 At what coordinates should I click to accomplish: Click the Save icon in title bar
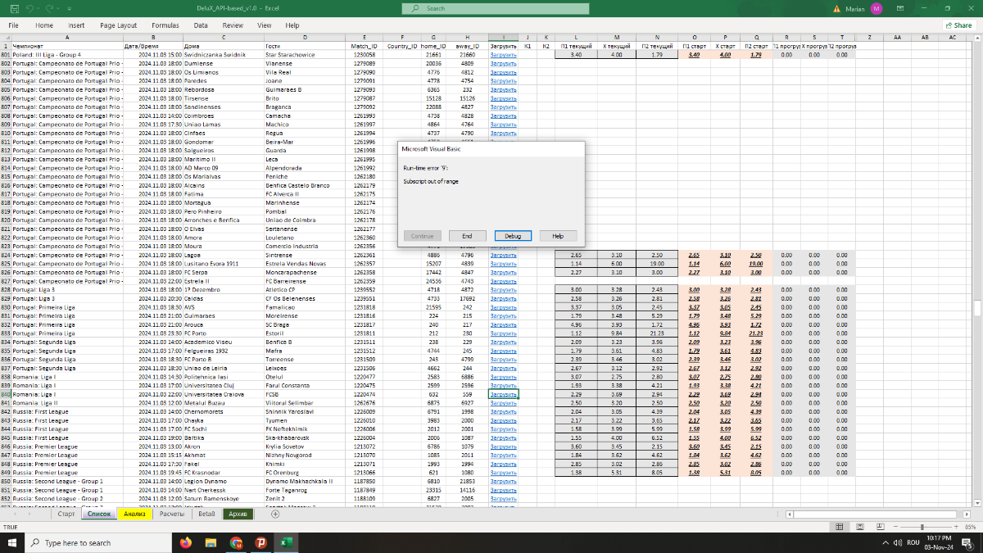point(15,8)
